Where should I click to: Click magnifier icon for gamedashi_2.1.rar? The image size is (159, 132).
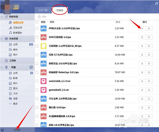click(149, 90)
